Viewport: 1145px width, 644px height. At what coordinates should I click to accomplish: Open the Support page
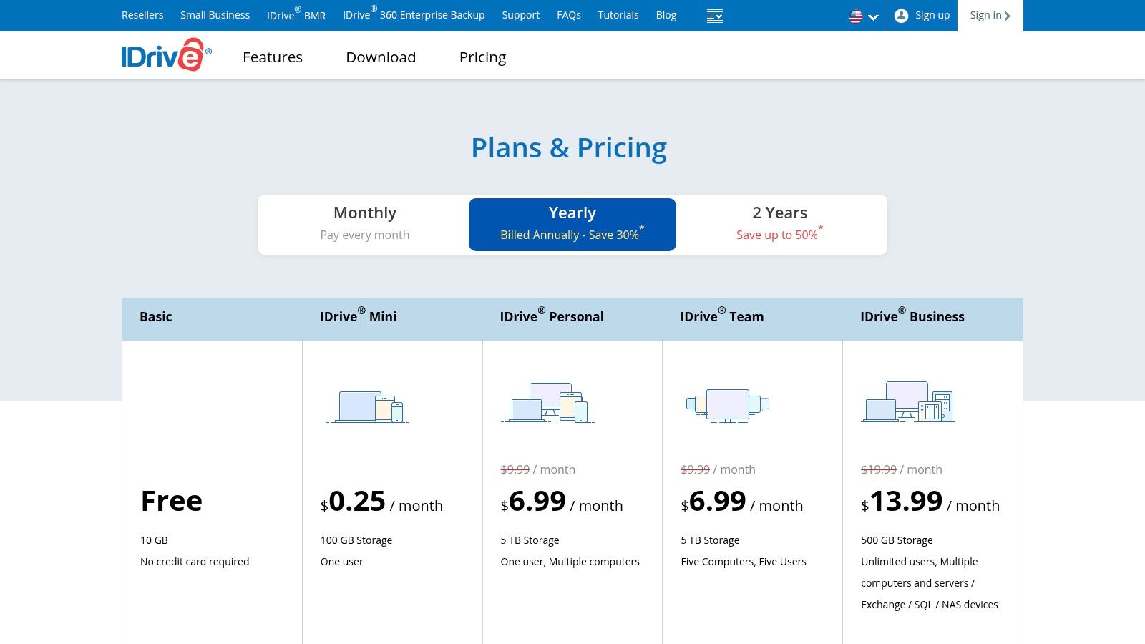tap(520, 15)
